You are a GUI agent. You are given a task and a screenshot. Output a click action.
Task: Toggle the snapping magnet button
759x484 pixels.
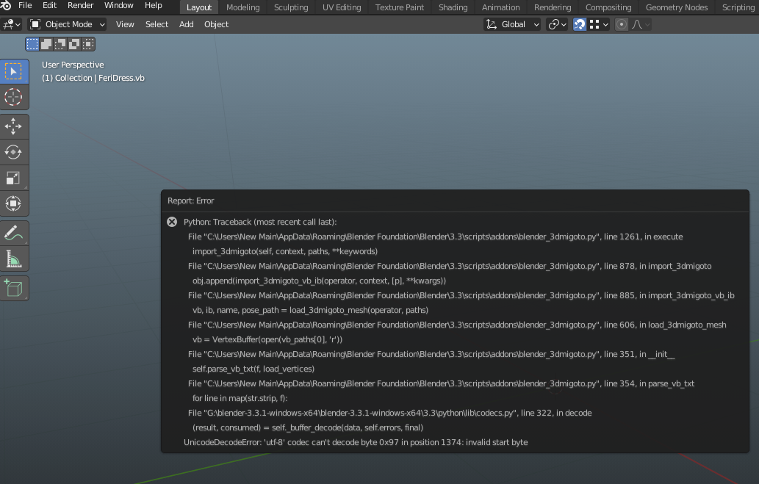pos(580,24)
